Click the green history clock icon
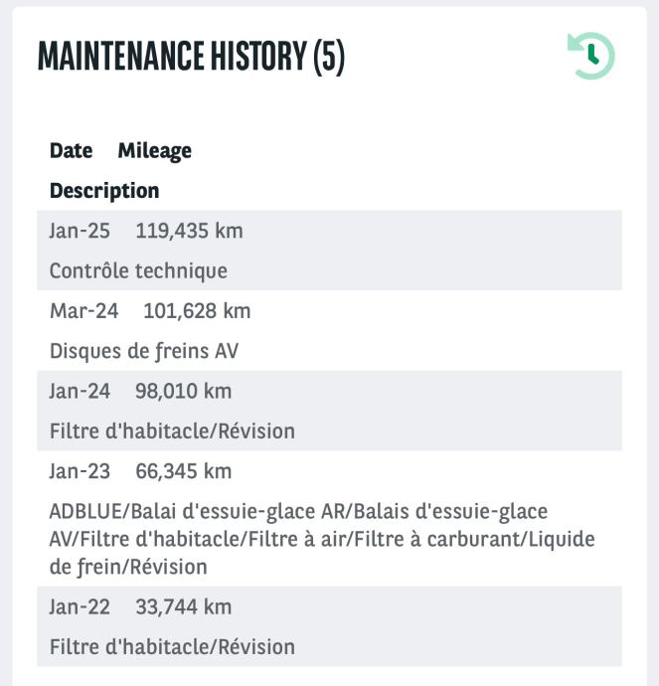The image size is (659, 686). pyautogui.click(x=591, y=57)
